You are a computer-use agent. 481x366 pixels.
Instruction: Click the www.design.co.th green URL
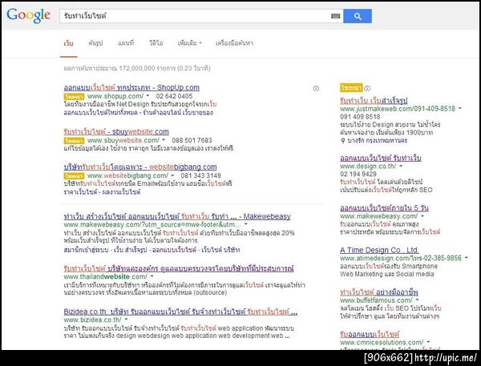click(x=368, y=167)
